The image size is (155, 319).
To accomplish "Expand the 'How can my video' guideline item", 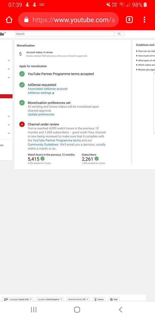I will [145, 51].
